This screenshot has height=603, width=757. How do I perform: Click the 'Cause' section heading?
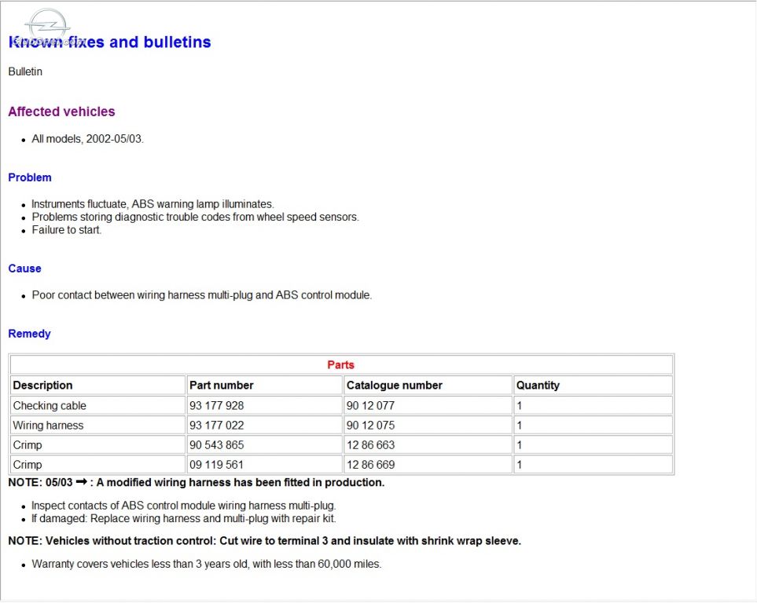click(24, 269)
